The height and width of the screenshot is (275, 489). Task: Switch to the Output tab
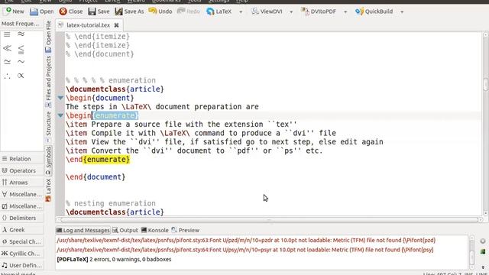125,230
